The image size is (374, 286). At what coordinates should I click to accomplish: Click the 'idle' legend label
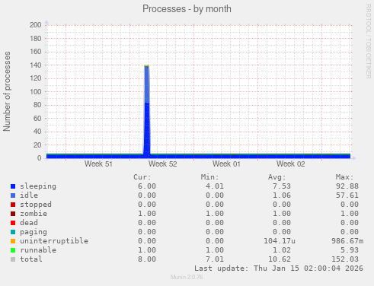[x=29, y=195]
